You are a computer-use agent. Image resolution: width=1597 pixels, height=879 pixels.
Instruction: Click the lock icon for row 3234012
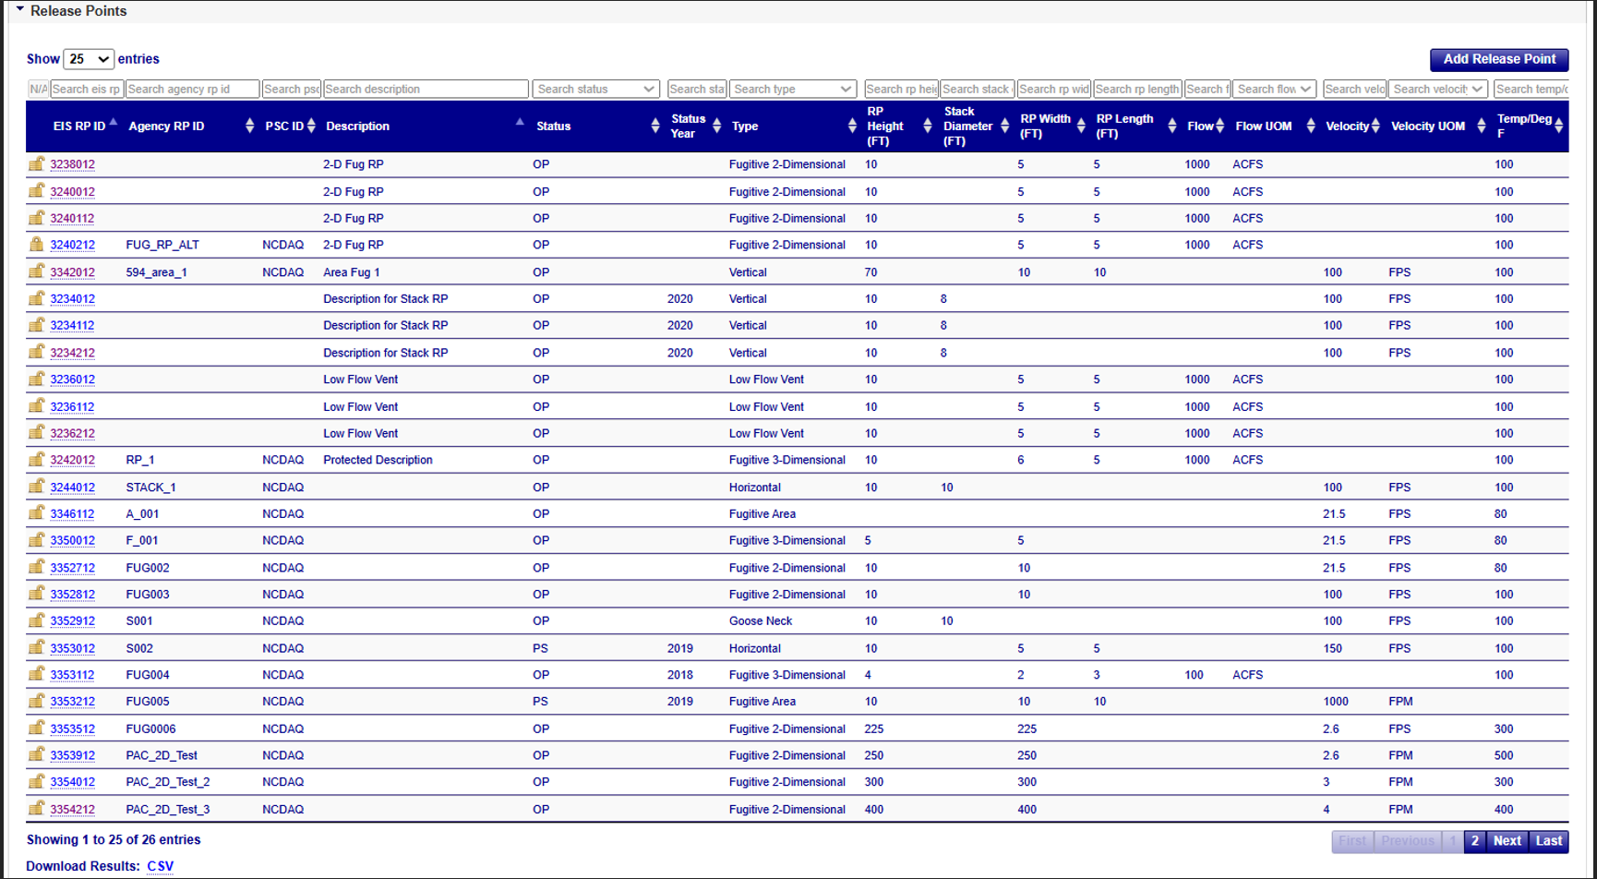[36, 297]
